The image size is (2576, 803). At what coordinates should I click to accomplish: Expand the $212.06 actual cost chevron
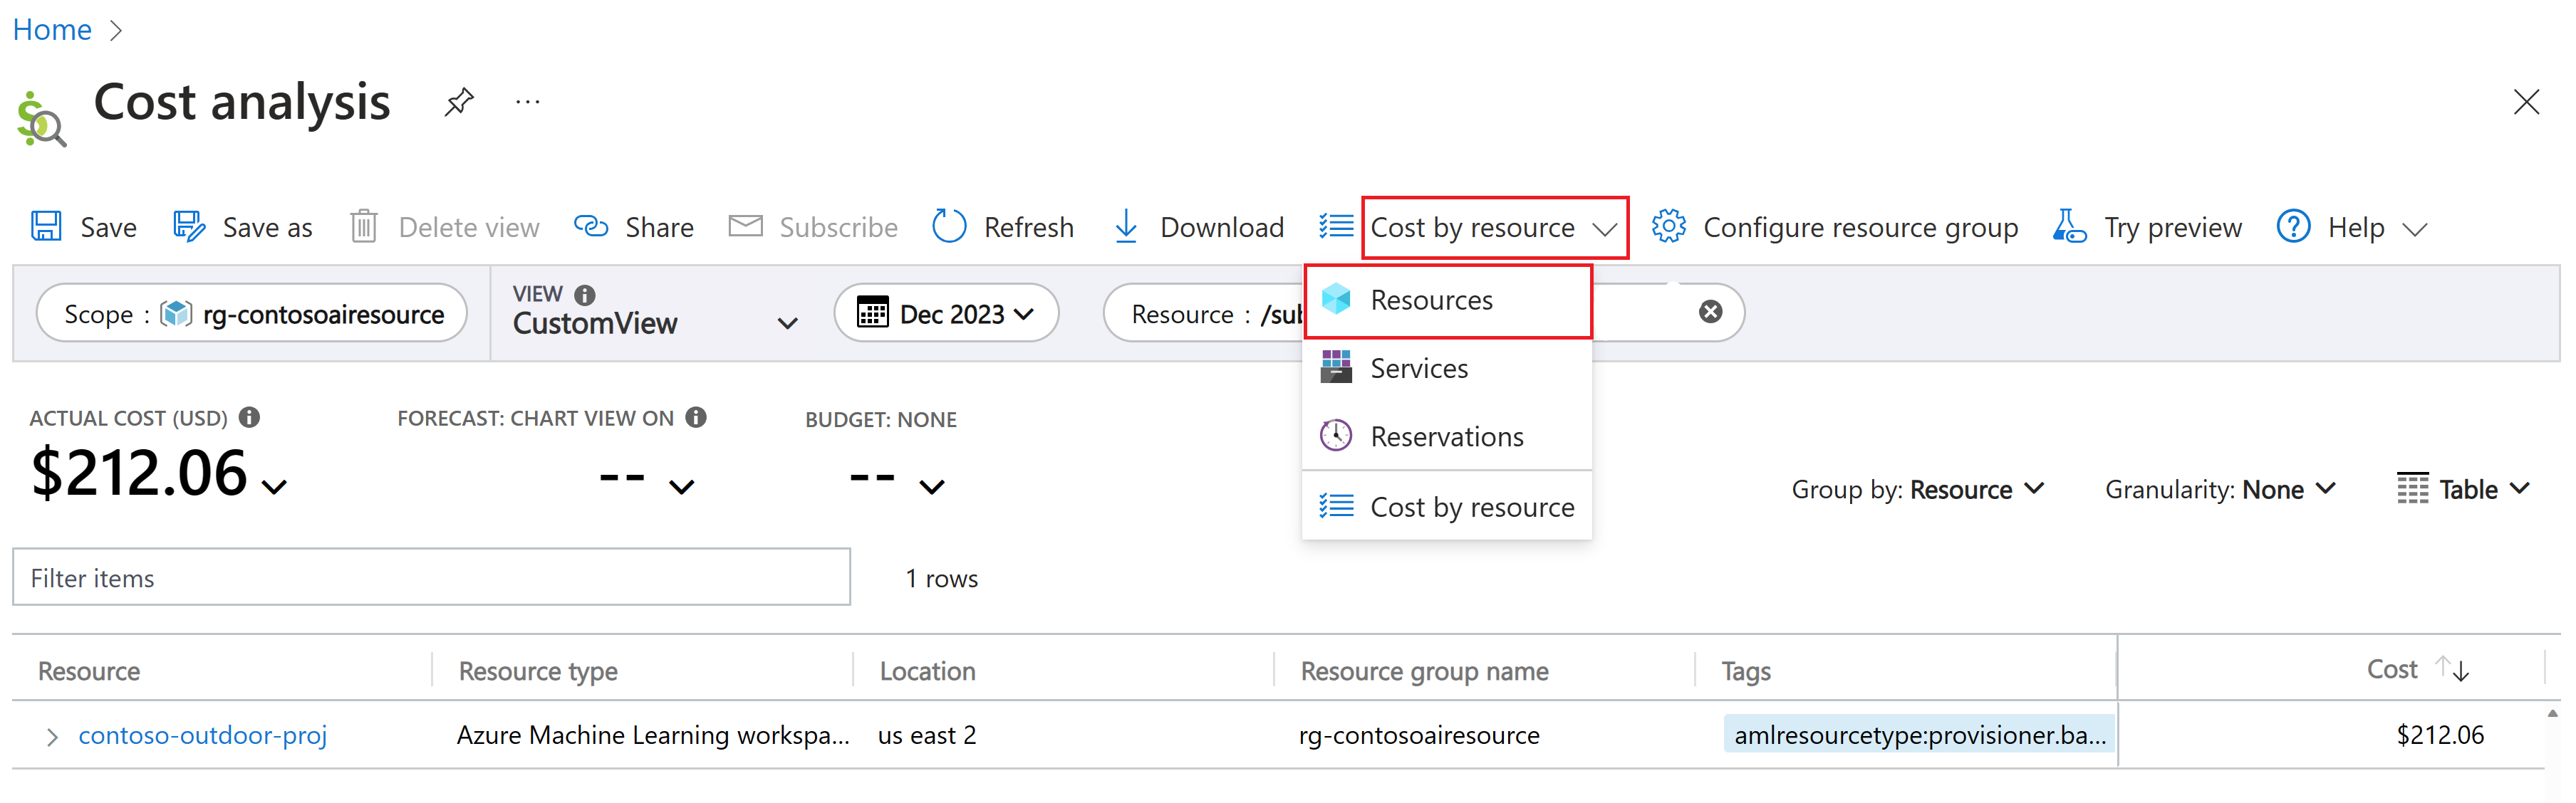click(274, 486)
